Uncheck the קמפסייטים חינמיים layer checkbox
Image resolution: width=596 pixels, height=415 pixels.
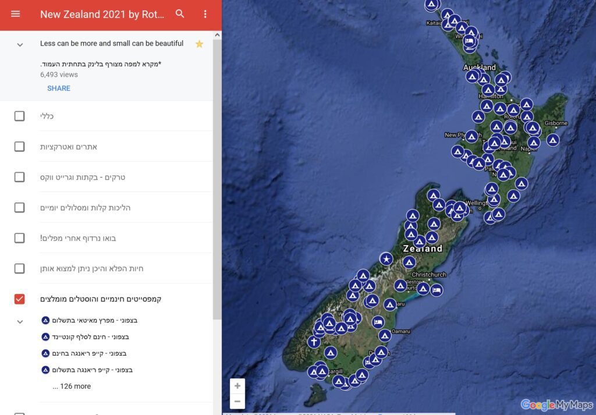point(19,299)
